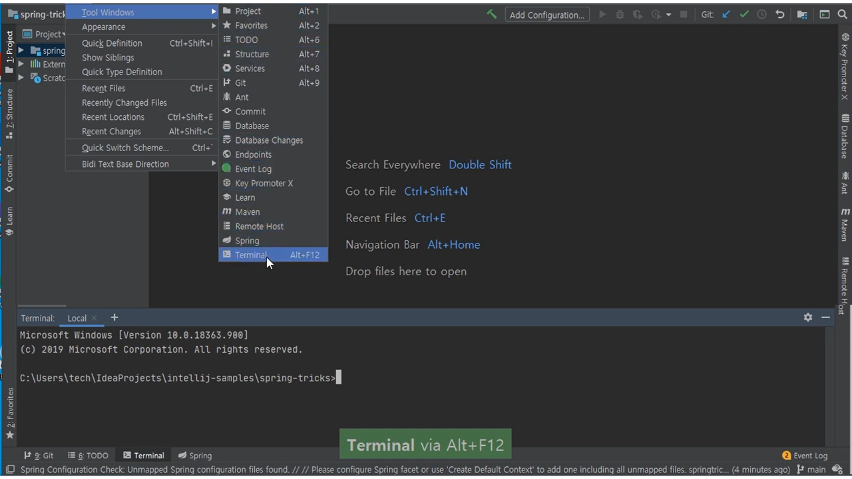Hide the Terminal panel with minimize dash
852x479 pixels.
[x=825, y=317]
